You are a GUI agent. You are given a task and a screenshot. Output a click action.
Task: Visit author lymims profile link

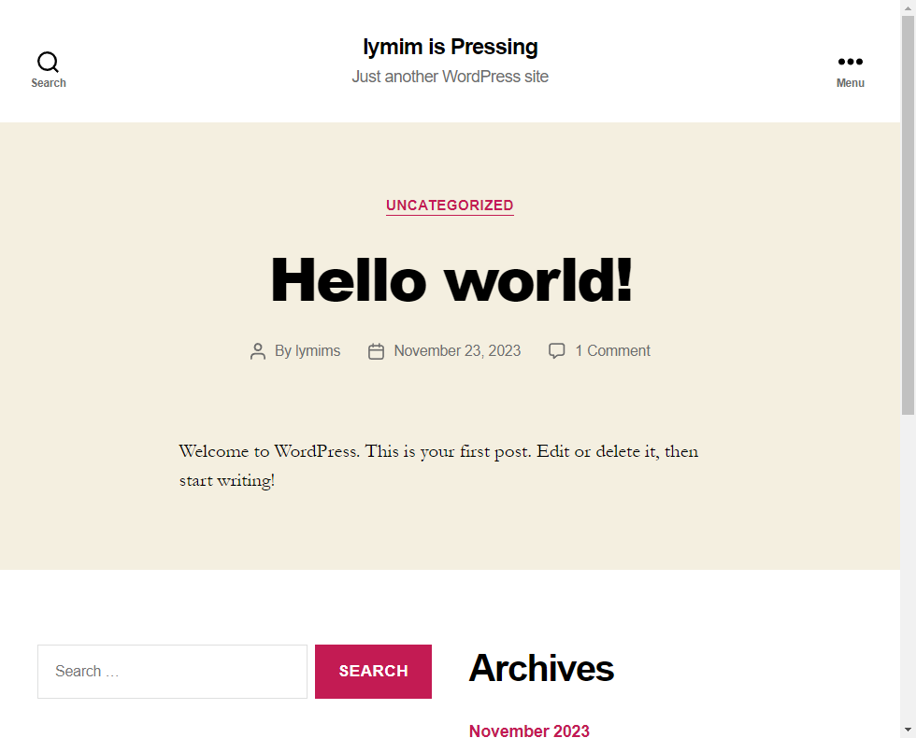(318, 351)
